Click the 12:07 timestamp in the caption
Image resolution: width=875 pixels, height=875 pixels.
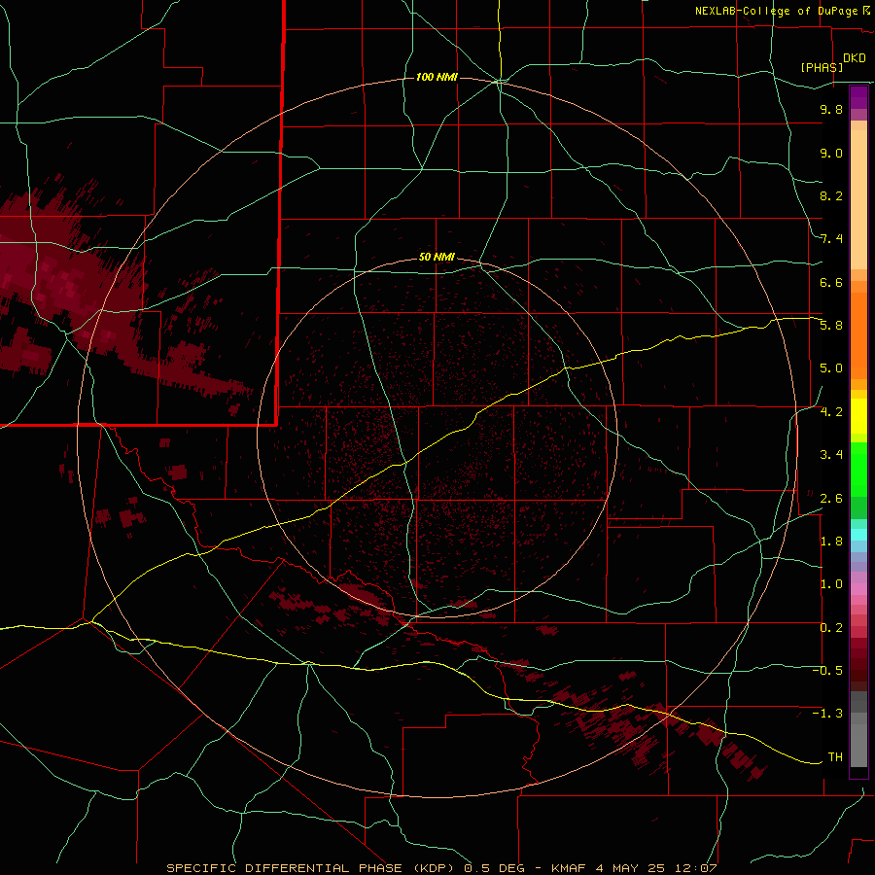pos(697,868)
